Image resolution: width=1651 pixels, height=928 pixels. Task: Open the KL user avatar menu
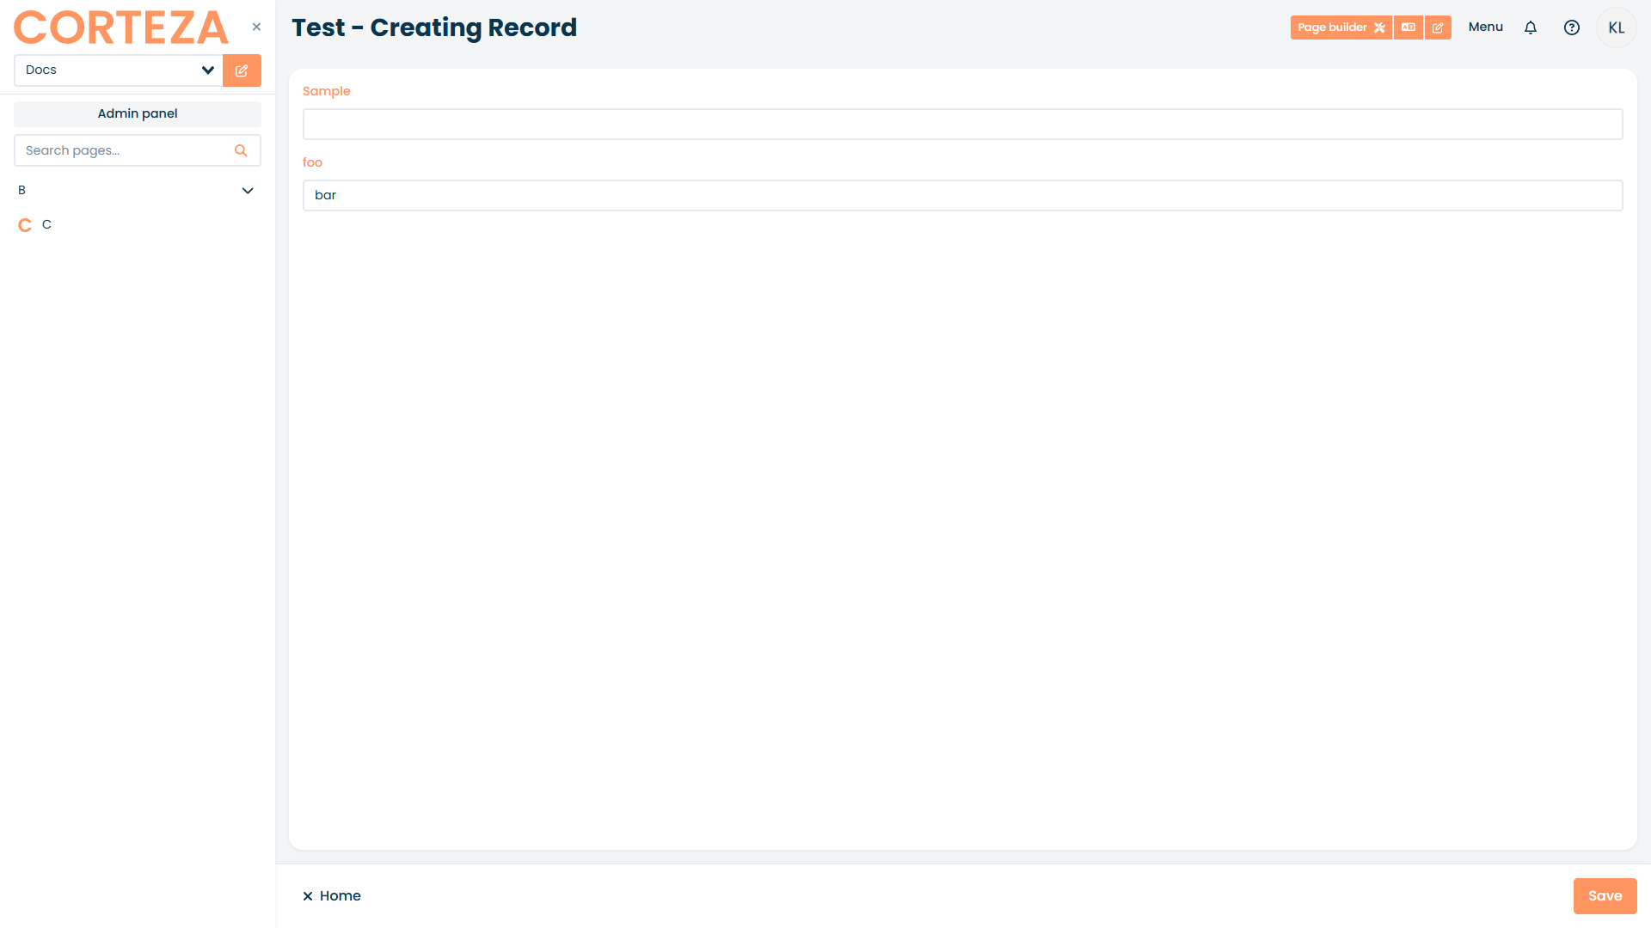click(1617, 27)
